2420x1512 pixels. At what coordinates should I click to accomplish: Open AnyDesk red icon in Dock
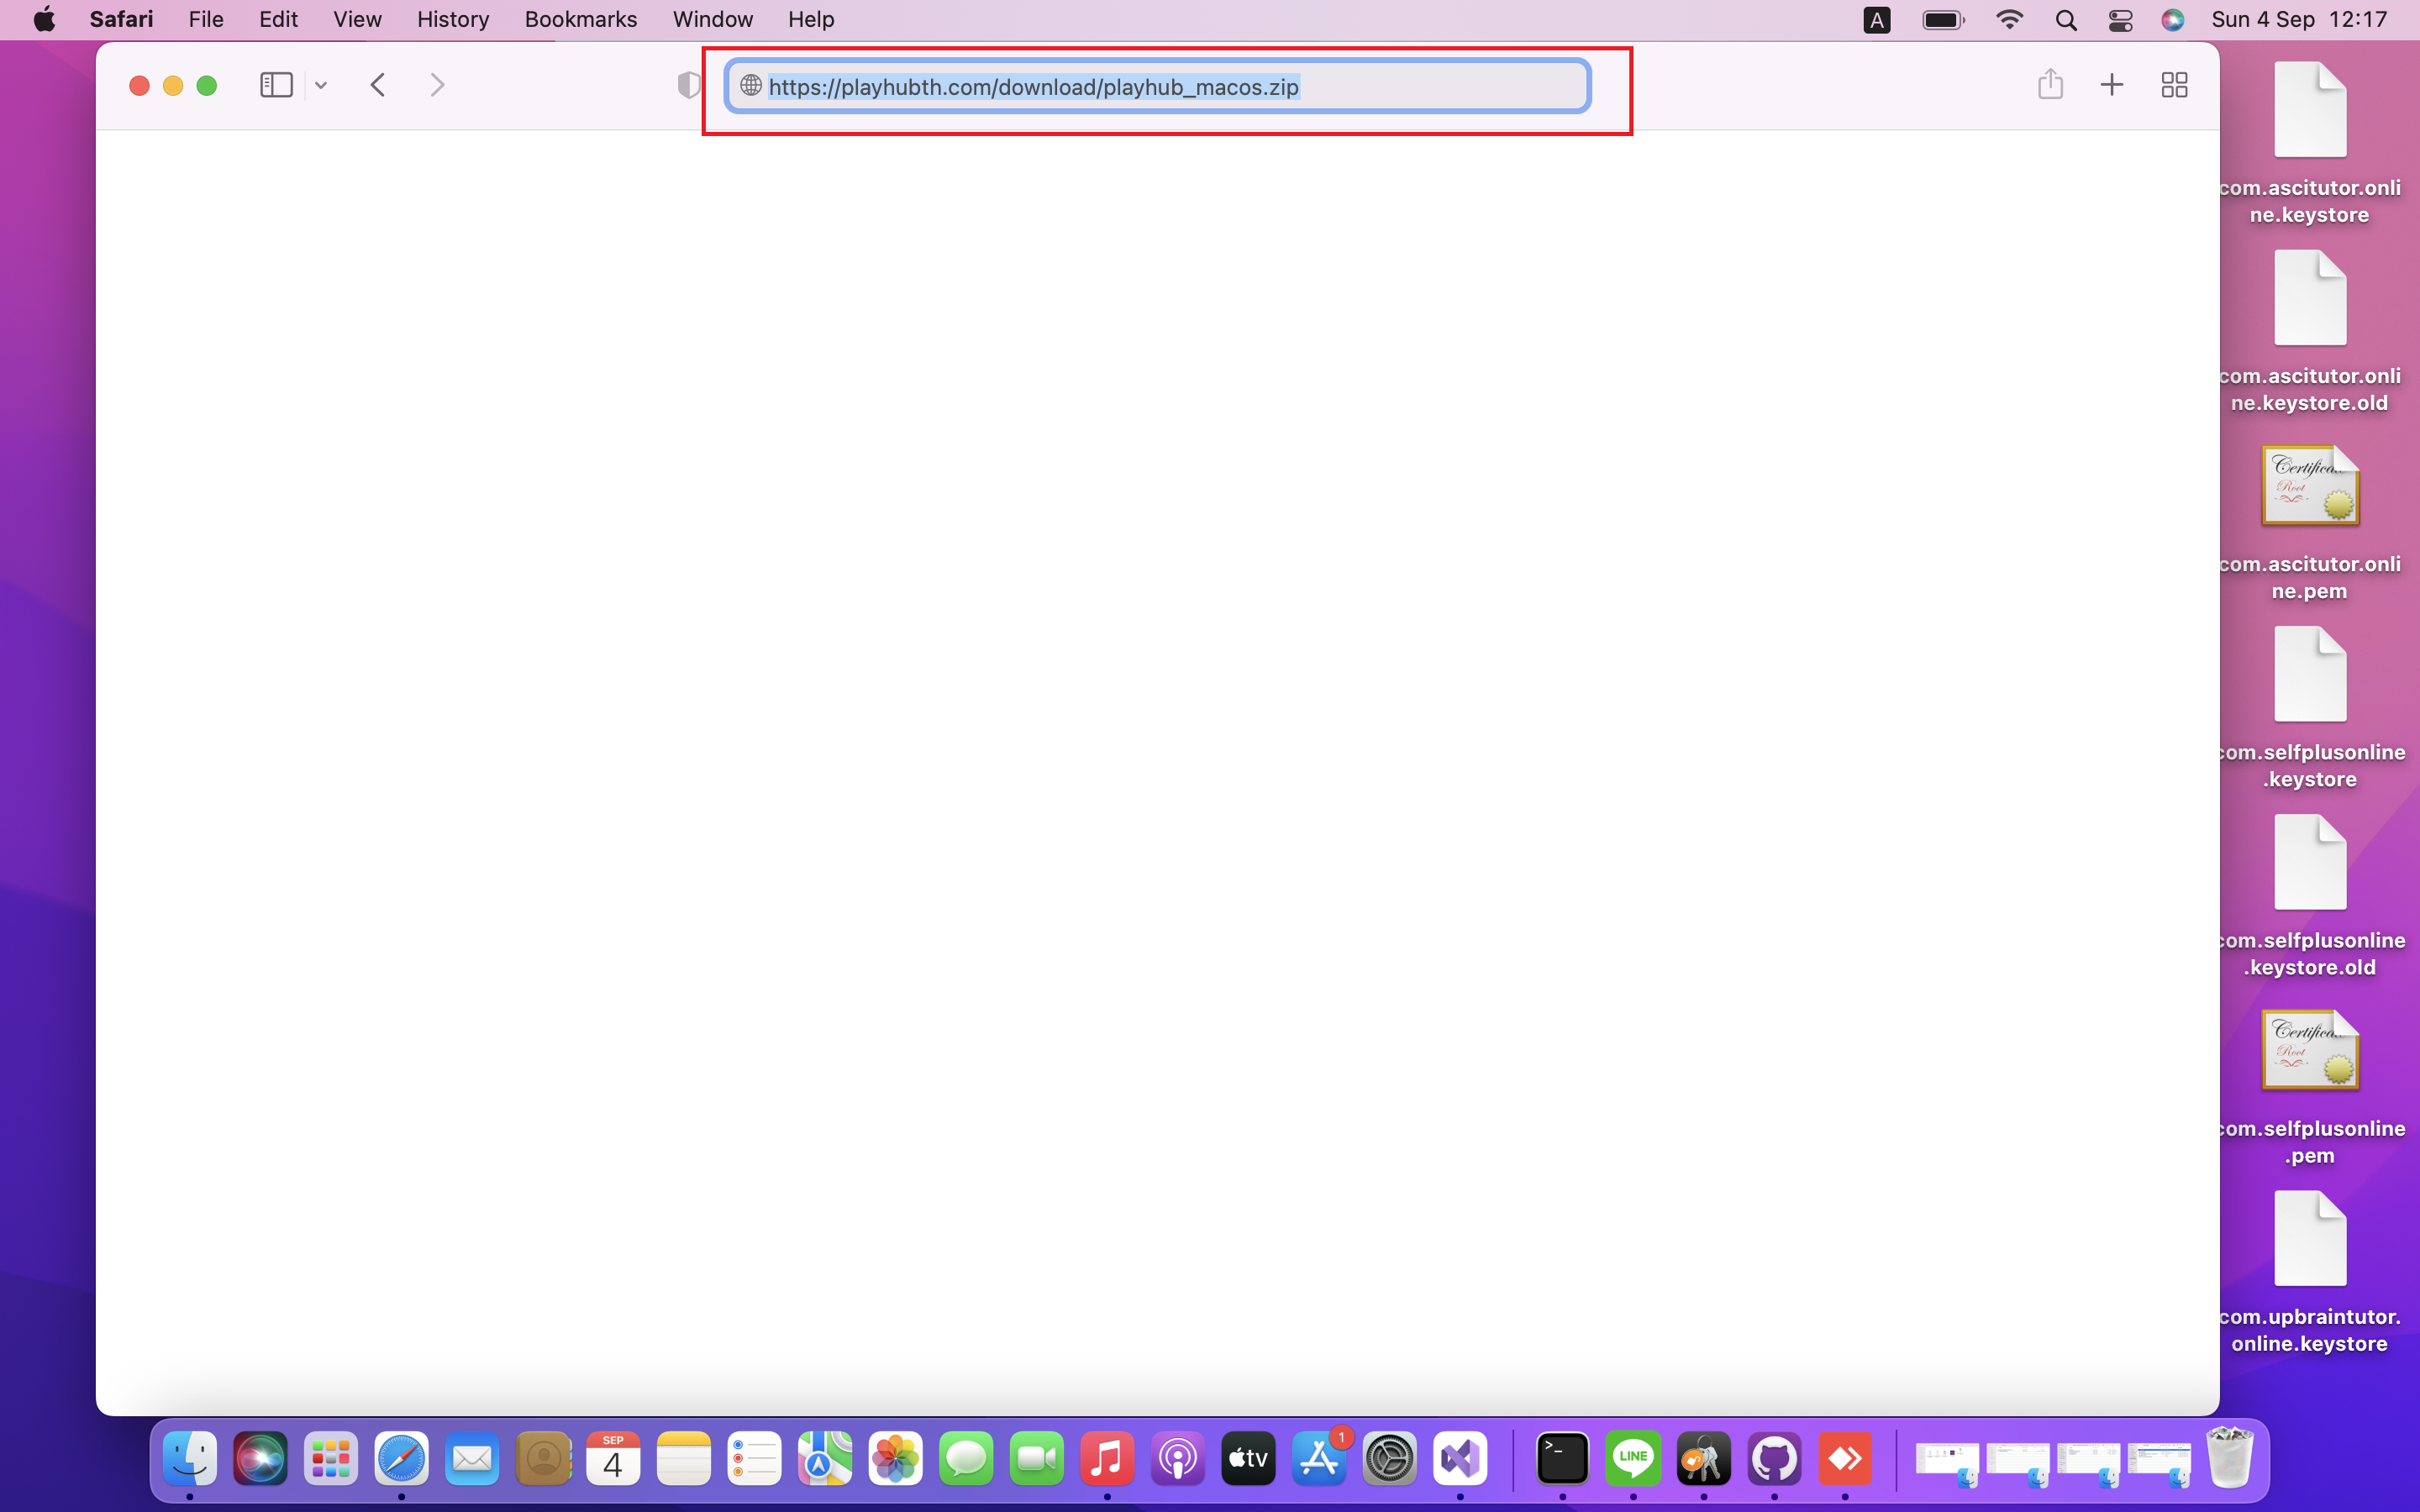click(x=1845, y=1458)
